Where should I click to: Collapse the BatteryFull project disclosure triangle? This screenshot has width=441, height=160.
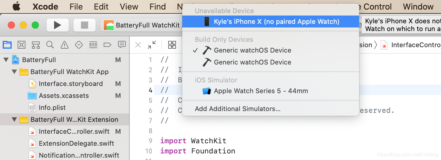(6, 60)
